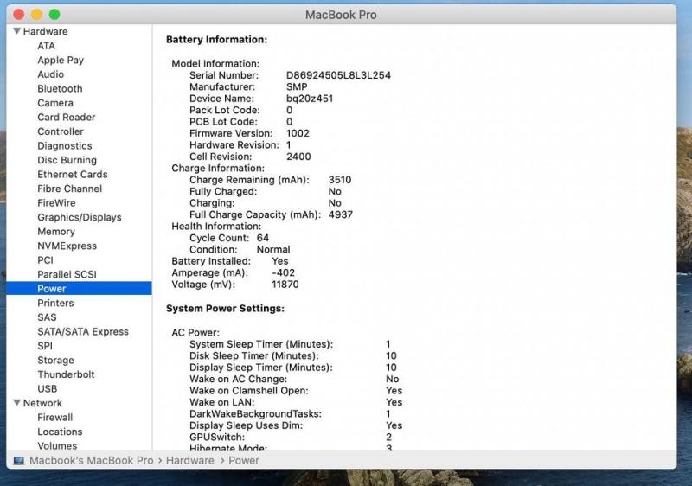Image resolution: width=692 pixels, height=486 pixels.
Task: Open Thunderbolt hardware details
Action: click(x=66, y=374)
